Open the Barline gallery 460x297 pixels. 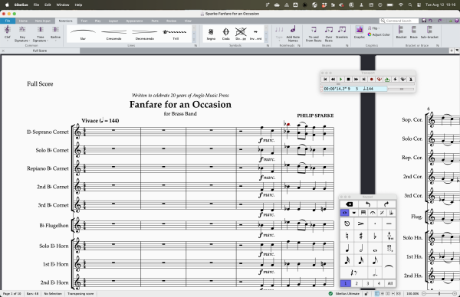tap(55, 33)
